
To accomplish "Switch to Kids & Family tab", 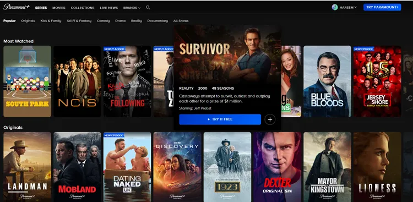I will (51, 21).
